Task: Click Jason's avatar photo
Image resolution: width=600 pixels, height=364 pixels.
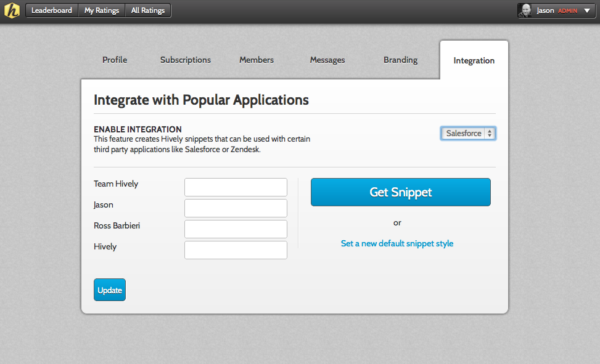Action: (525, 10)
